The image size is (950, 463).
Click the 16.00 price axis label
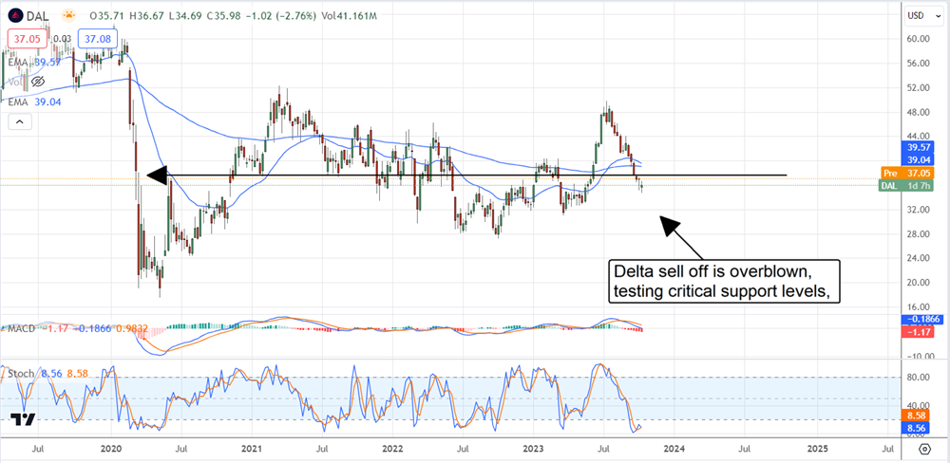[920, 306]
